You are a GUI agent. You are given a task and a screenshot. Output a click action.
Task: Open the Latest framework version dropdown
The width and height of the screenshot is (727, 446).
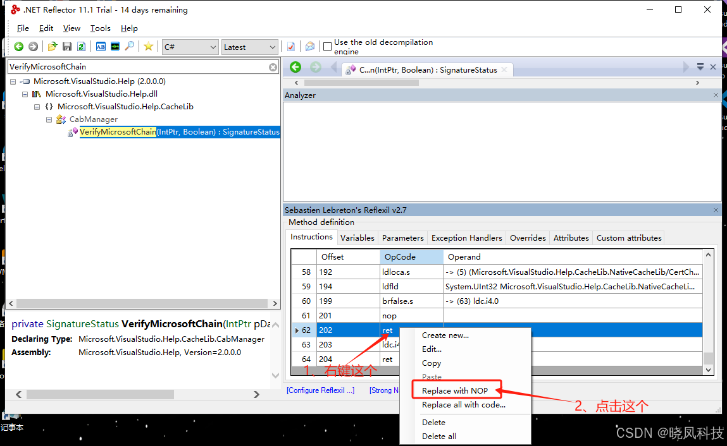pyautogui.click(x=249, y=47)
